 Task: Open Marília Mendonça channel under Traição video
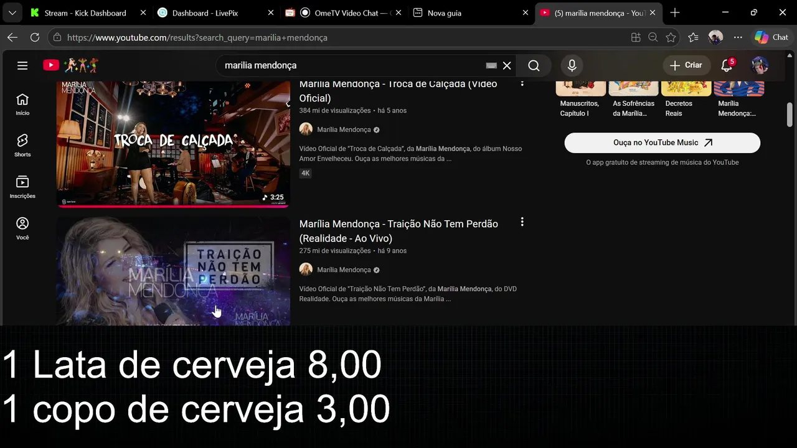344,269
